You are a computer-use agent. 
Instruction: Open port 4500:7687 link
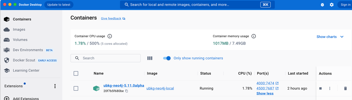coord(265,88)
